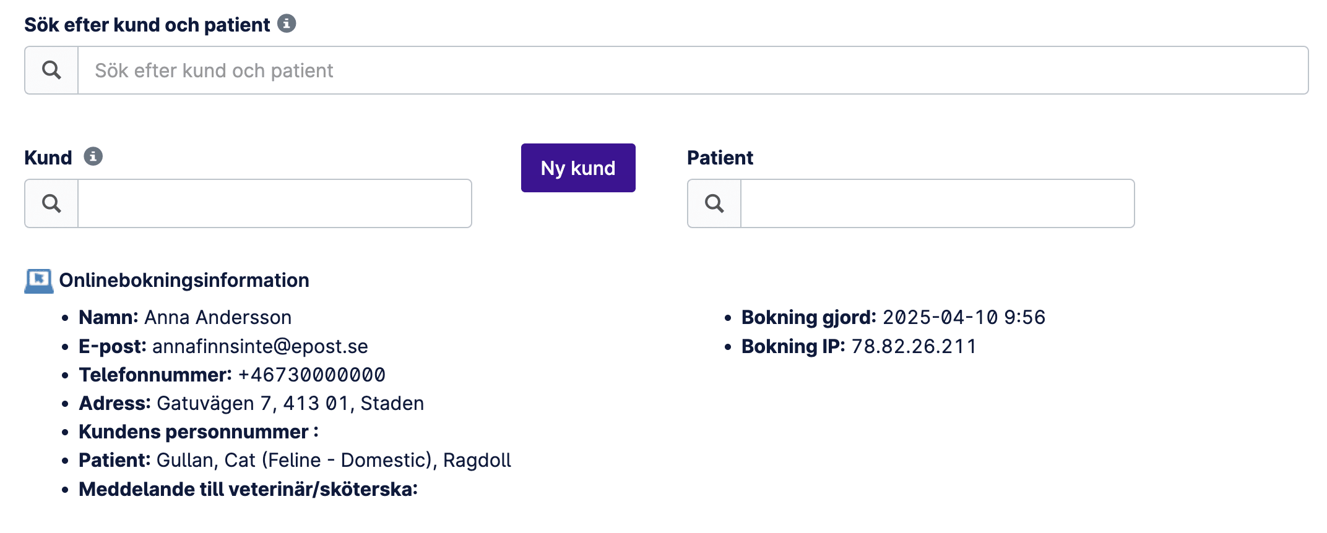Click the name Anna Andersson
The width and height of the screenshot is (1327, 533).
click(218, 317)
